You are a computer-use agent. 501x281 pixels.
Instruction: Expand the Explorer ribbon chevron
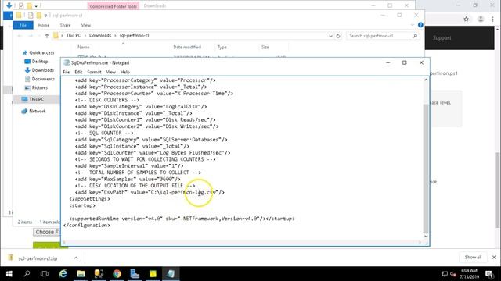(413, 25)
